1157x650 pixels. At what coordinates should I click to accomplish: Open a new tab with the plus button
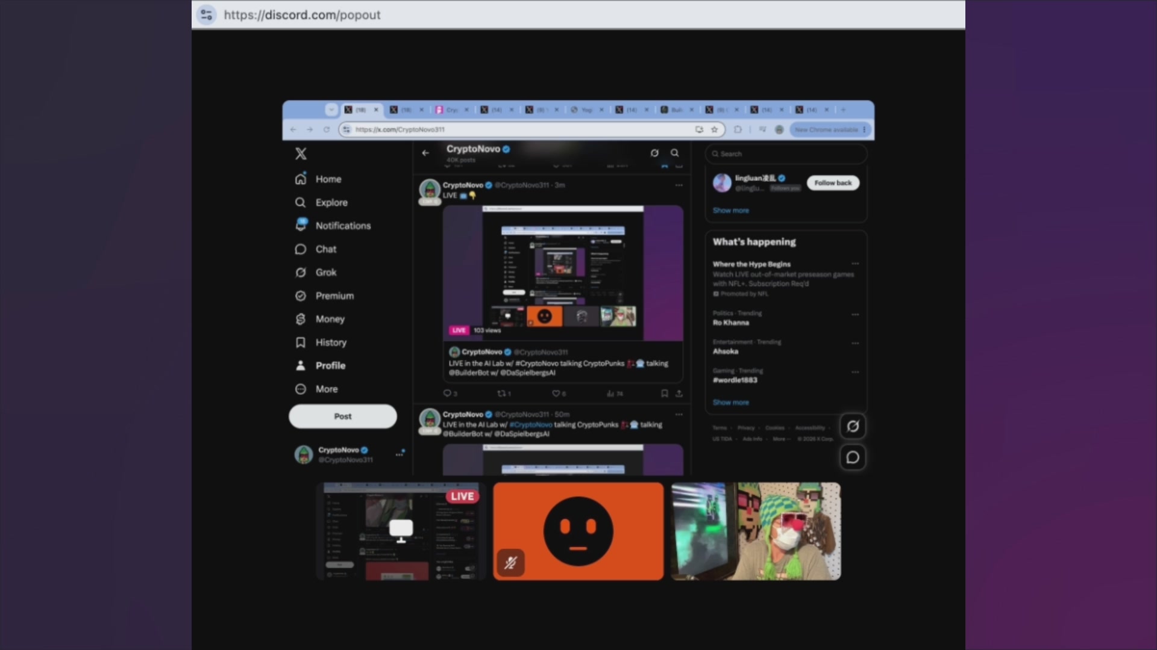[844, 110]
